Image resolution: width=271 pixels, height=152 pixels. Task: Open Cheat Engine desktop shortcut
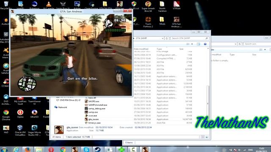[x=91, y=5]
